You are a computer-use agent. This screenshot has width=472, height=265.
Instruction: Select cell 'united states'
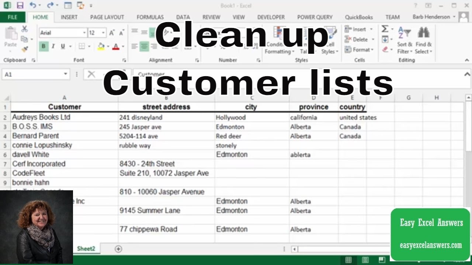tap(353, 117)
